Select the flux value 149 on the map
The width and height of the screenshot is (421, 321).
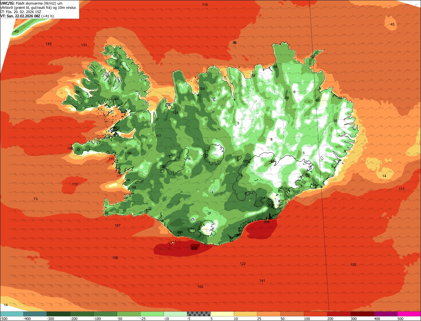coord(49,44)
